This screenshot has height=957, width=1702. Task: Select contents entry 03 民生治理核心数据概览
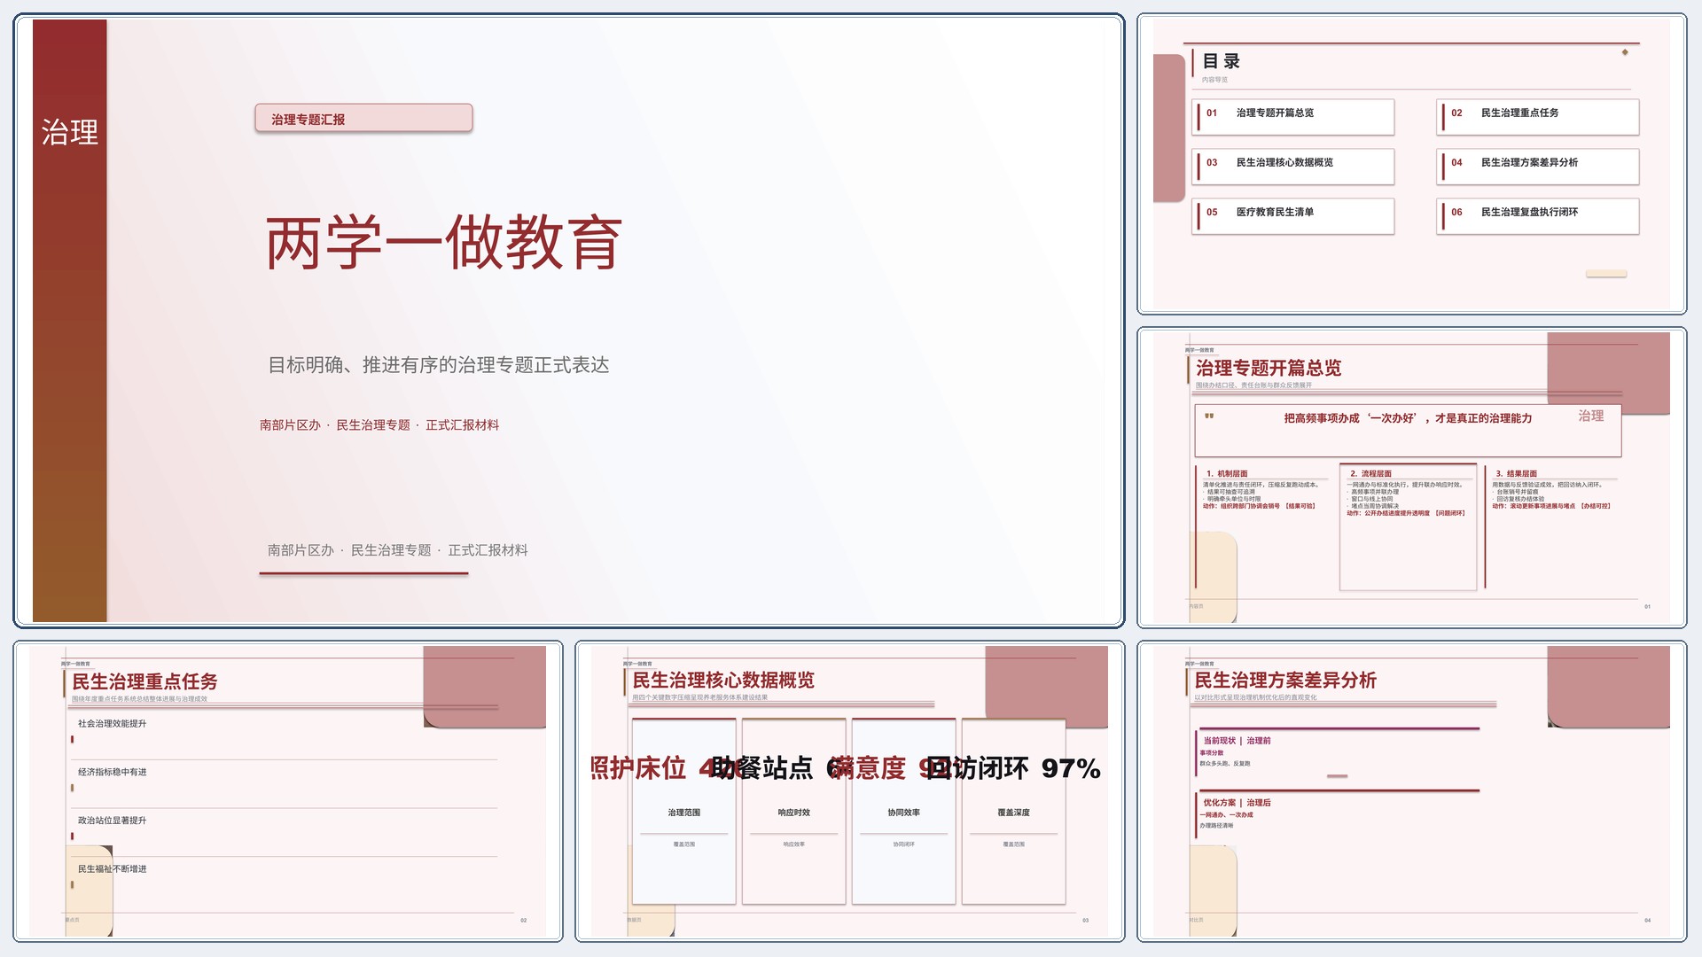pyautogui.click(x=1293, y=166)
